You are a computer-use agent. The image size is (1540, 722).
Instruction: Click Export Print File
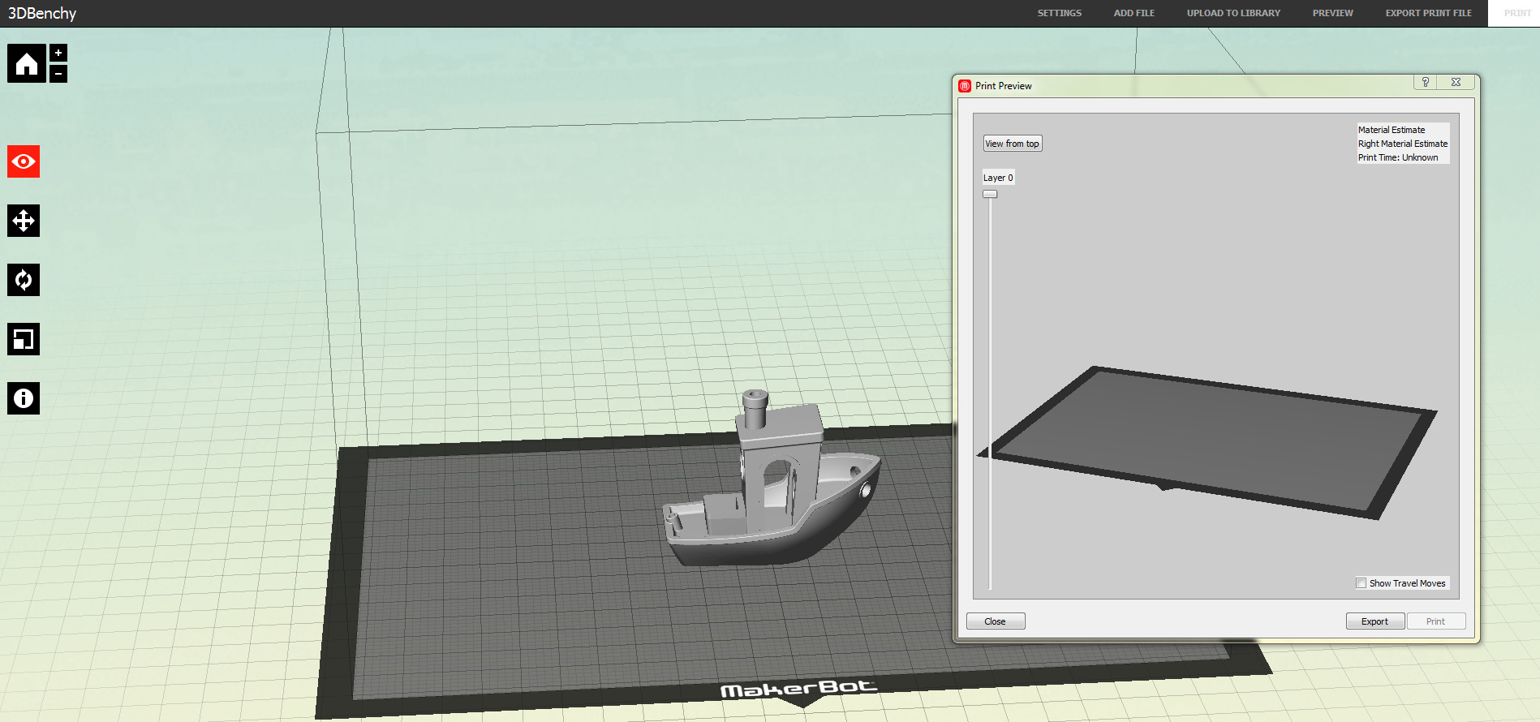[1428, 13]
